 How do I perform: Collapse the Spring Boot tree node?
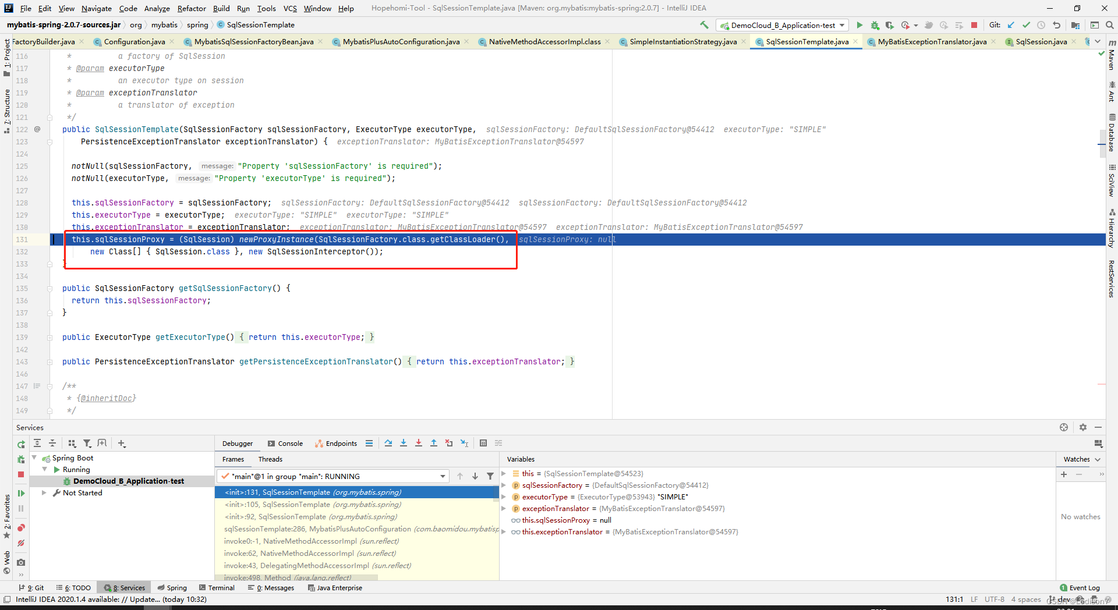tap(34, 458)
